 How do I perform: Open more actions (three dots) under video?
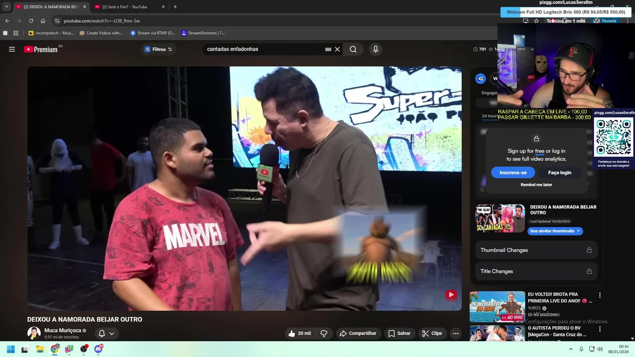455,333
